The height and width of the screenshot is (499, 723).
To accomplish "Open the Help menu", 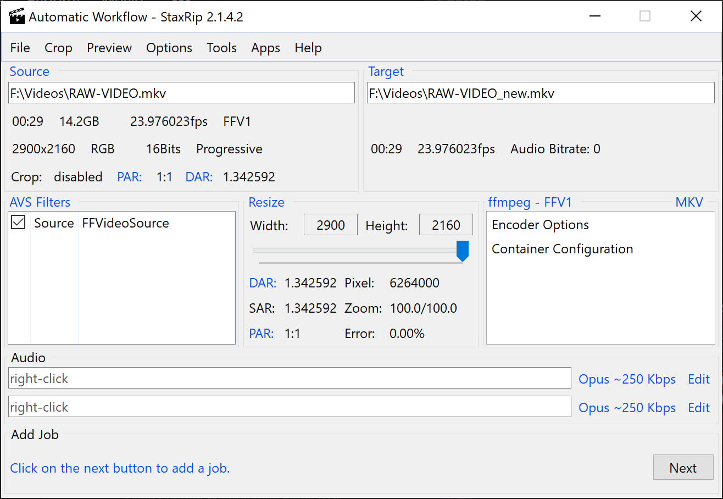I will [x=308, y=48].
